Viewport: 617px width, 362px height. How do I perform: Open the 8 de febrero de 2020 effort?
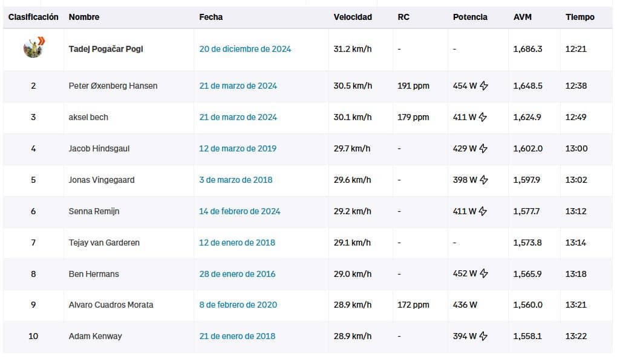point(238,305)
